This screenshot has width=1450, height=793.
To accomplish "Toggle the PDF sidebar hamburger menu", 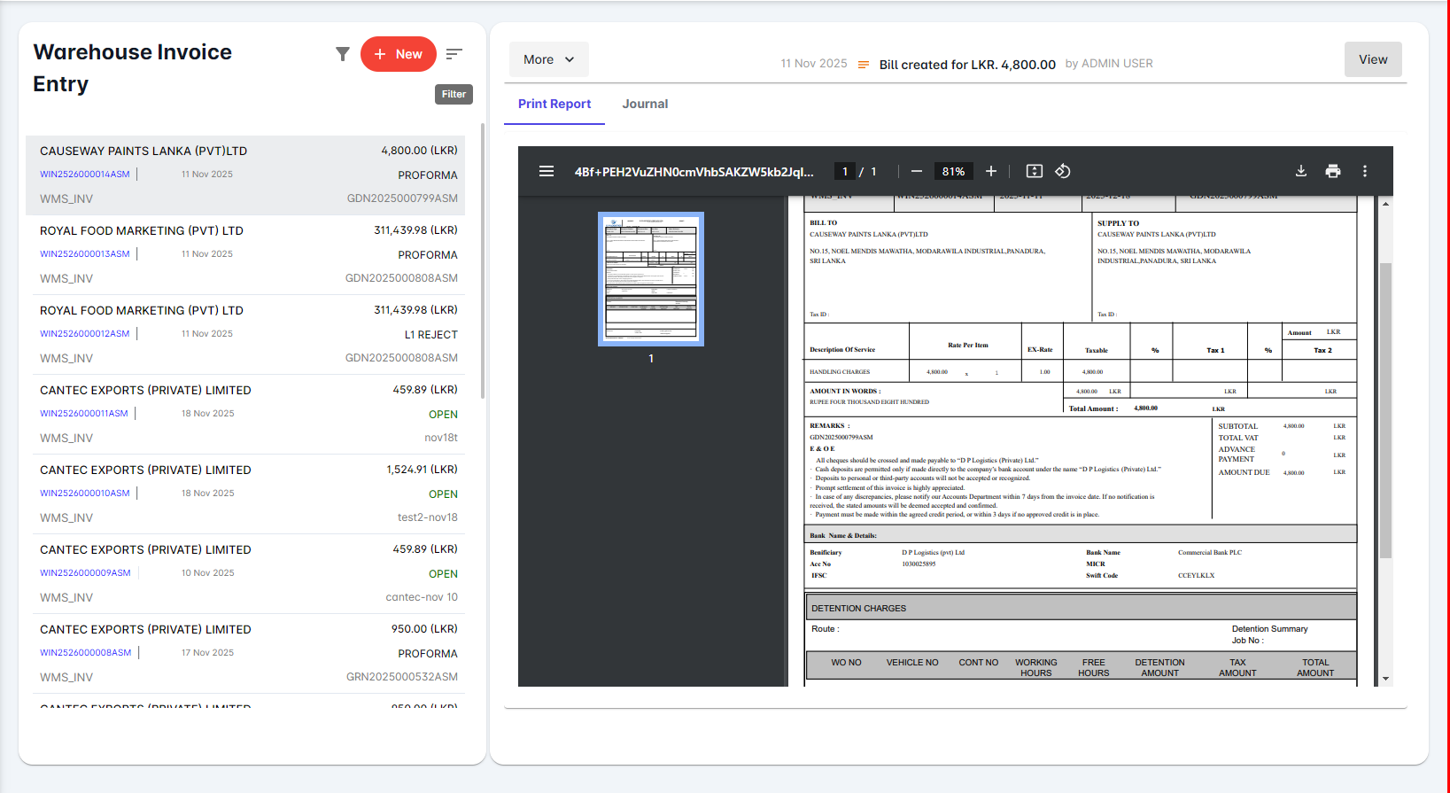I will coord(547,171).
